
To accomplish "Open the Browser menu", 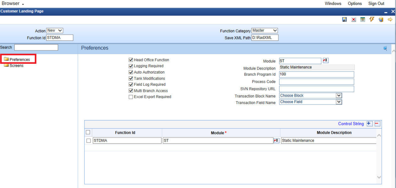I will (13, 4).
